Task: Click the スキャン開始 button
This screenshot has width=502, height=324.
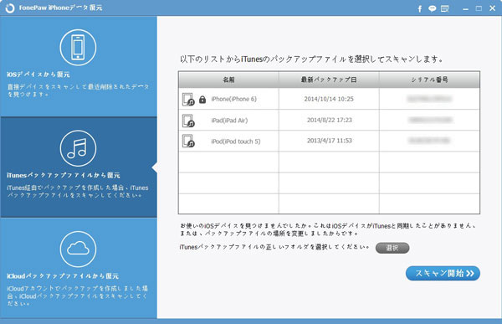Action: coord(443,274)
